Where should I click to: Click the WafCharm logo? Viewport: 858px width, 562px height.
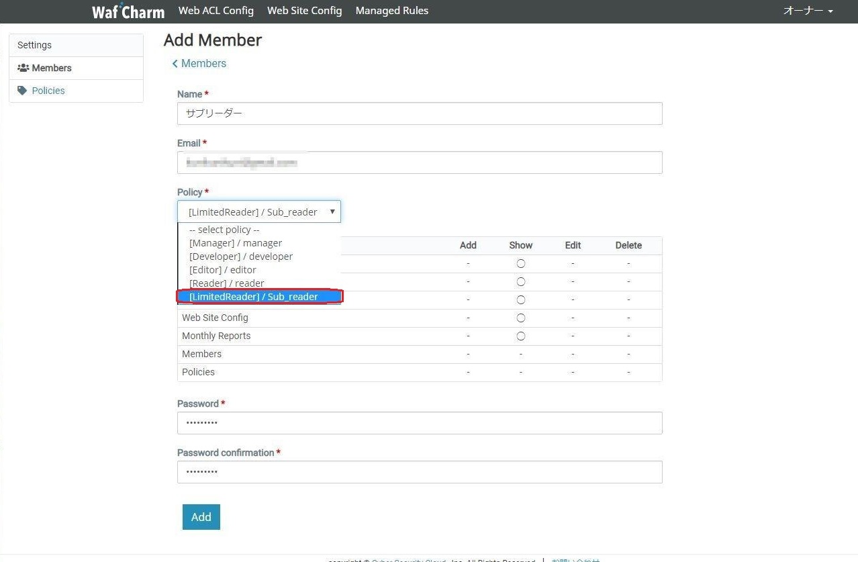click(128, 11)
